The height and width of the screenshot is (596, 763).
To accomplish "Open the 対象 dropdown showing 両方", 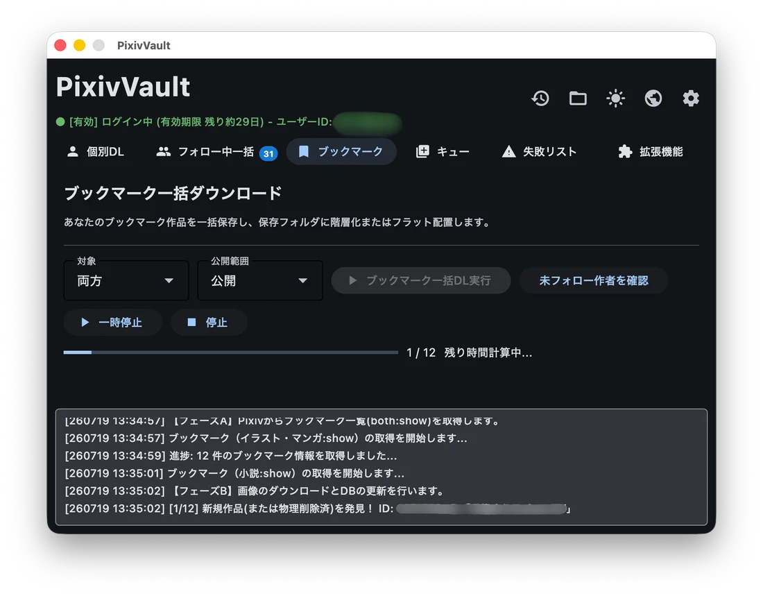I will [126, 280].
